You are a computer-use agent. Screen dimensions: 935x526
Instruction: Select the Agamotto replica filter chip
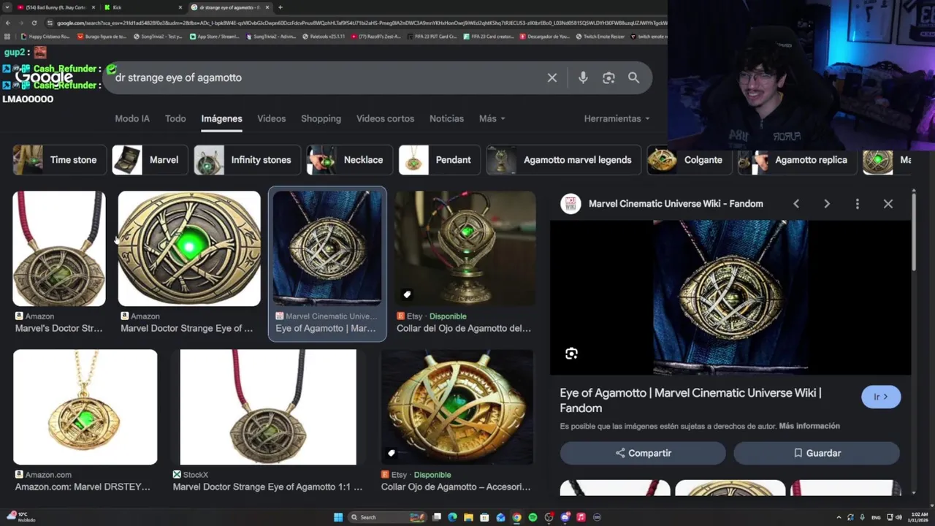797,160
